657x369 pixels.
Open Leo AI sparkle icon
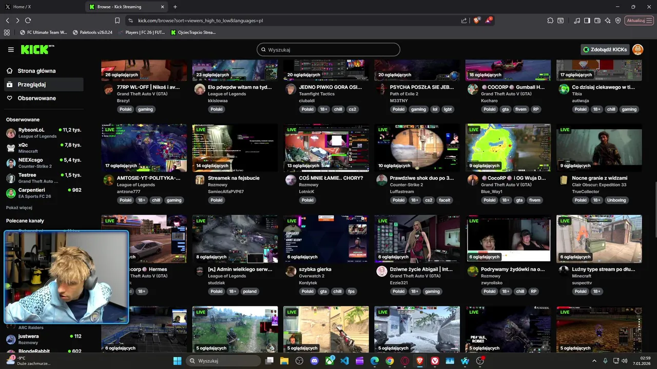(x=608, y=20)
